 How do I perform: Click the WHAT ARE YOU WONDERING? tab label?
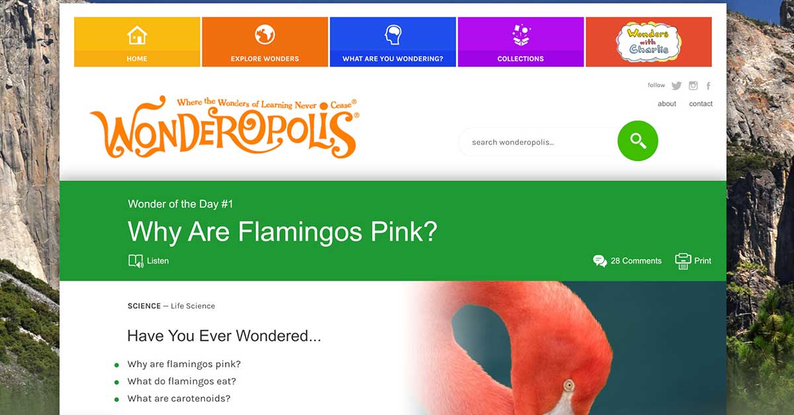pyautogui.click(x=393, y=59)
